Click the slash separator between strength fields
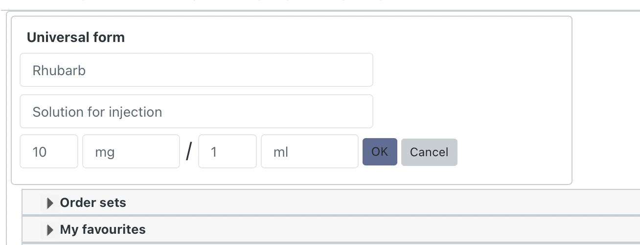The image size is (640, 245). 189,152
